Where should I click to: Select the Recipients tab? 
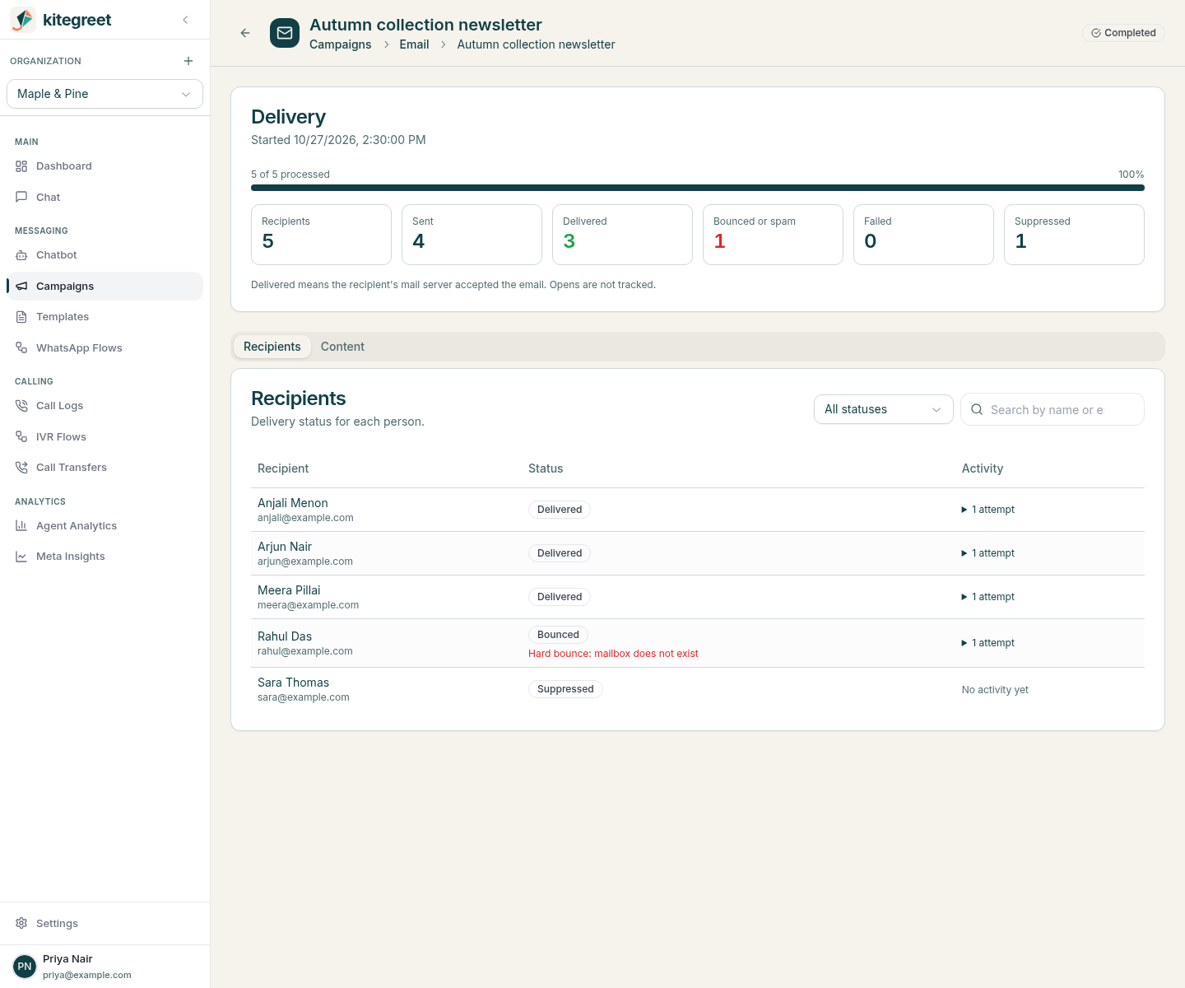272,347
